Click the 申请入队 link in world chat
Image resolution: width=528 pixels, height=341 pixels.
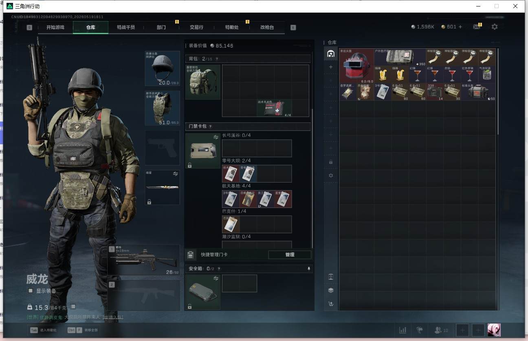(x=113, y=317)
